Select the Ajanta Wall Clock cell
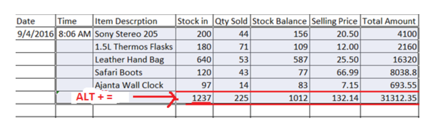 click(134, 85)
